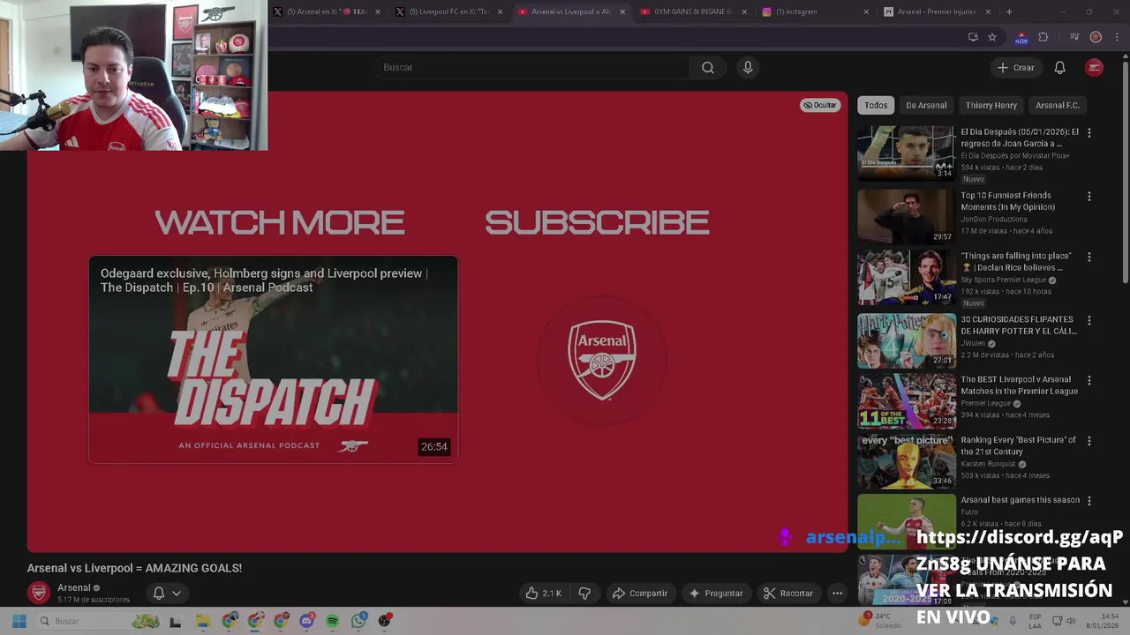The image size is (1130, 635).
Task: Open Top 10 Funniest Friends Moments thumbnail
Action: click(907, 216)
